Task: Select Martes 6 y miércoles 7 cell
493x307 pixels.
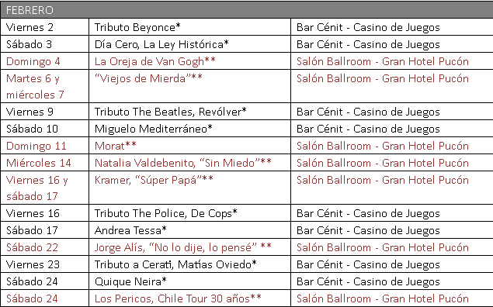Action: coord(45,86)
